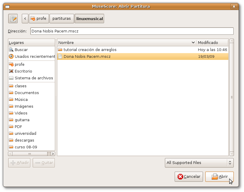Screen dimensions: 244x192
Task: Close the Abrir Partitura dialog window
Action: pos(234,6)
